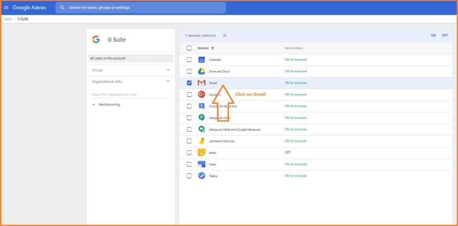The width and height of the screenshot is (458, 226).
Task: Select All users in this account
Action: tap(131, 58)
